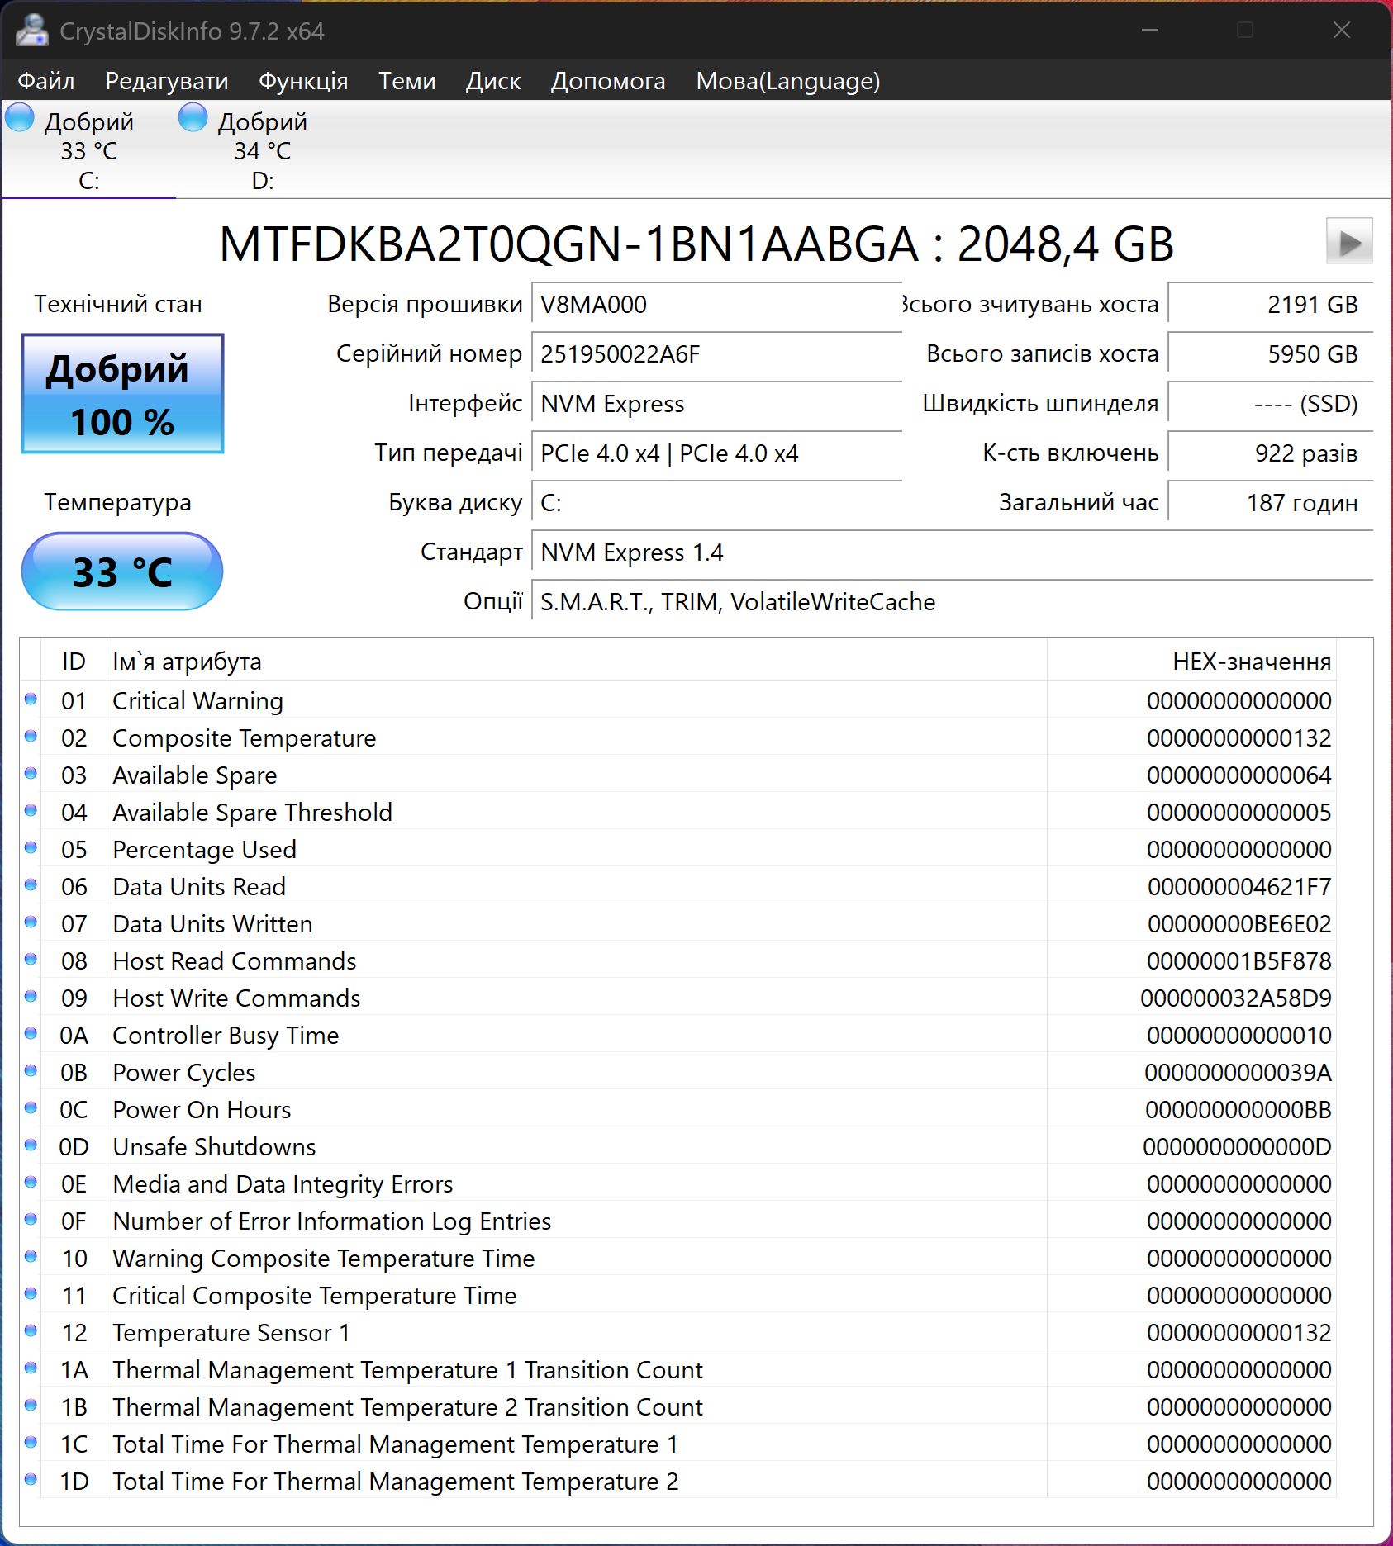1393x1546 pixels.
Task: Select the Thermal Management Temperature 2 Transition Count row
Action: point(678,1406)
